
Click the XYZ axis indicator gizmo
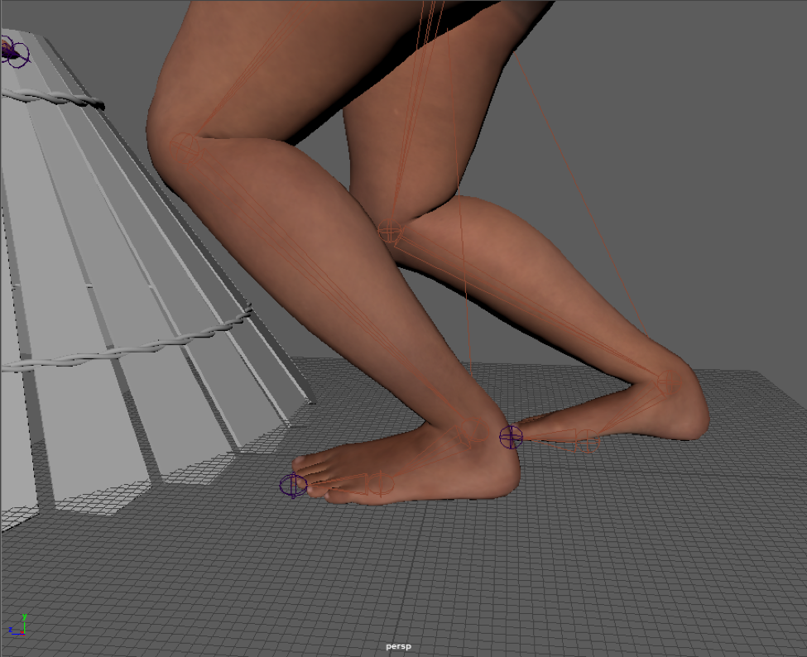click(x=17, y=625)
